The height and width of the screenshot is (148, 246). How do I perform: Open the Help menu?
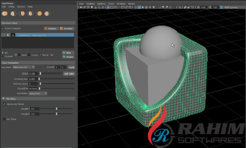[x=30, y=7]
